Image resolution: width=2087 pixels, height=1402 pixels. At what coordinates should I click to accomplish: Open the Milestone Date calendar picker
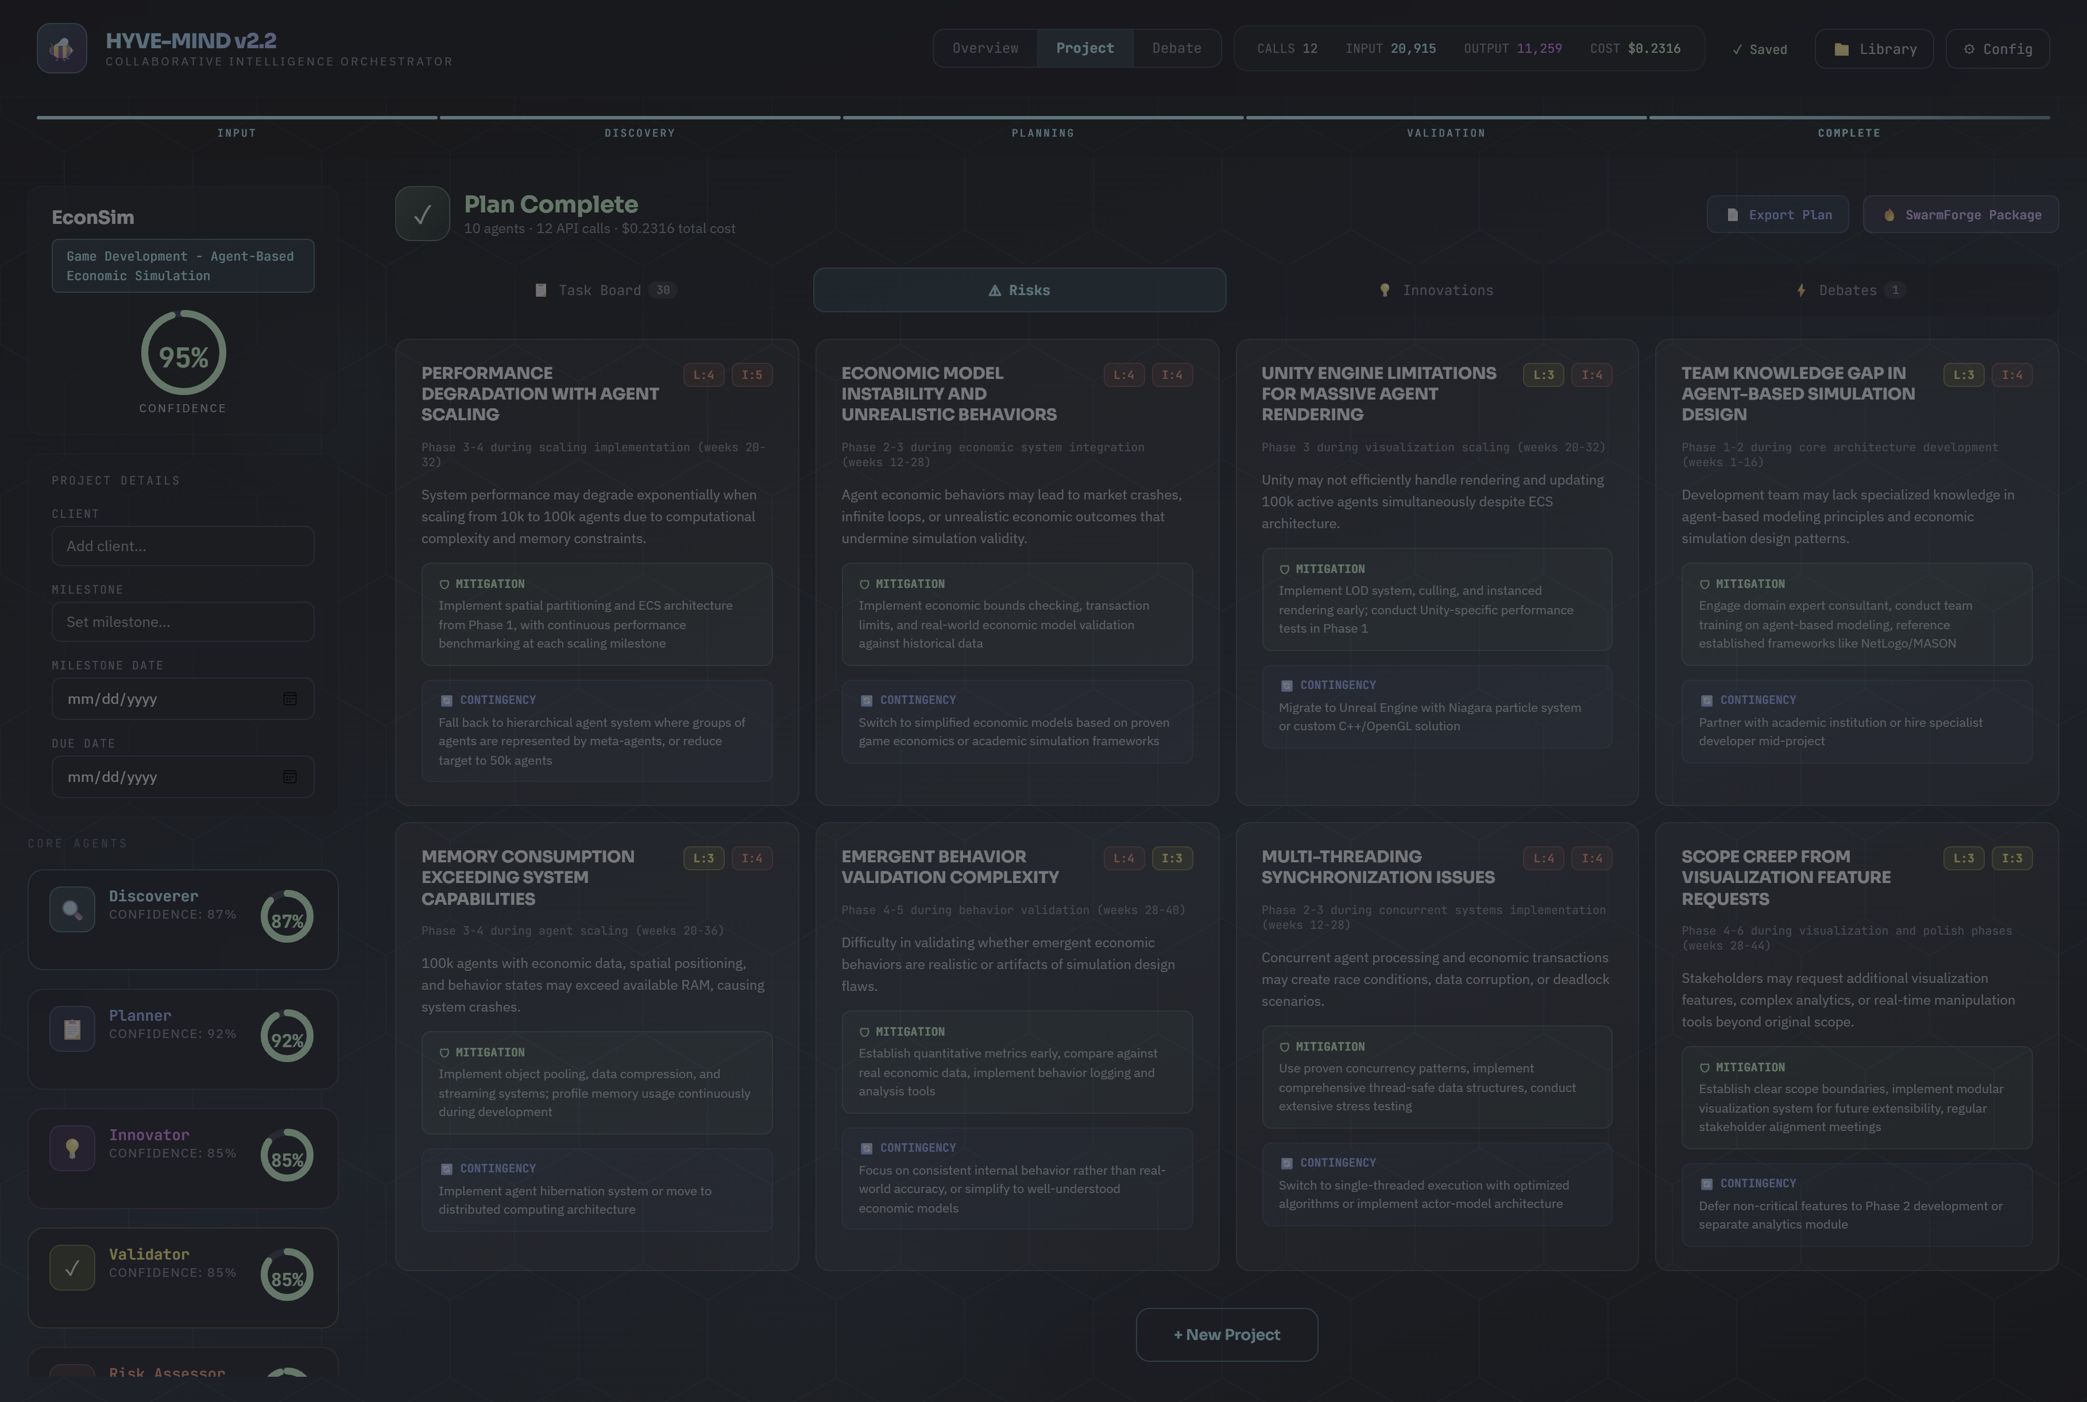point(289,699)
